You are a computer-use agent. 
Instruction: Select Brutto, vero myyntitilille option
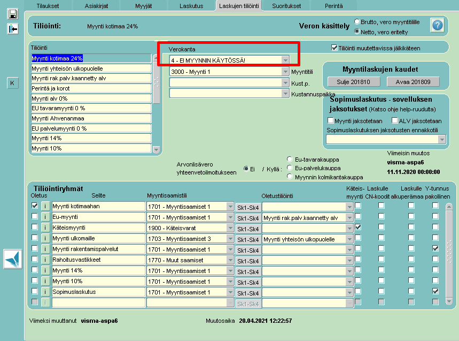[x=357, y=22]
